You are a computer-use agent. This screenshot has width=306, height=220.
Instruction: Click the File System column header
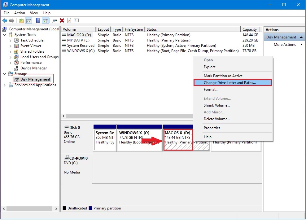tap(134, 29)
